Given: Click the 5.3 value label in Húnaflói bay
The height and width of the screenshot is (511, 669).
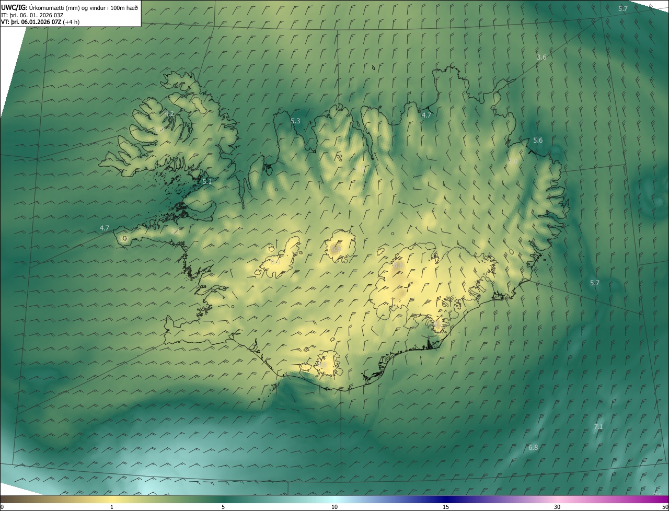Looking at the screenshot, I should pos(295,121).
